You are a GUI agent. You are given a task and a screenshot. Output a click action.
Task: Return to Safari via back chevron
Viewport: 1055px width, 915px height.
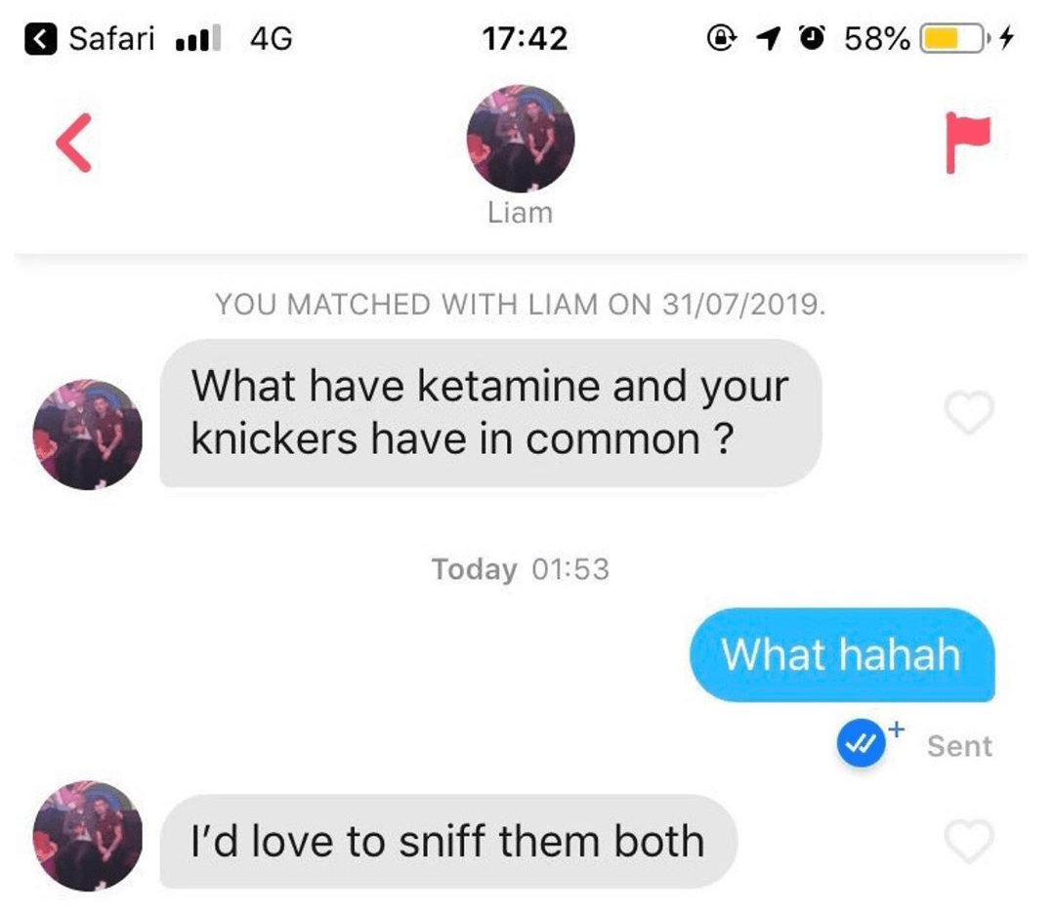(x=40, y=38)
